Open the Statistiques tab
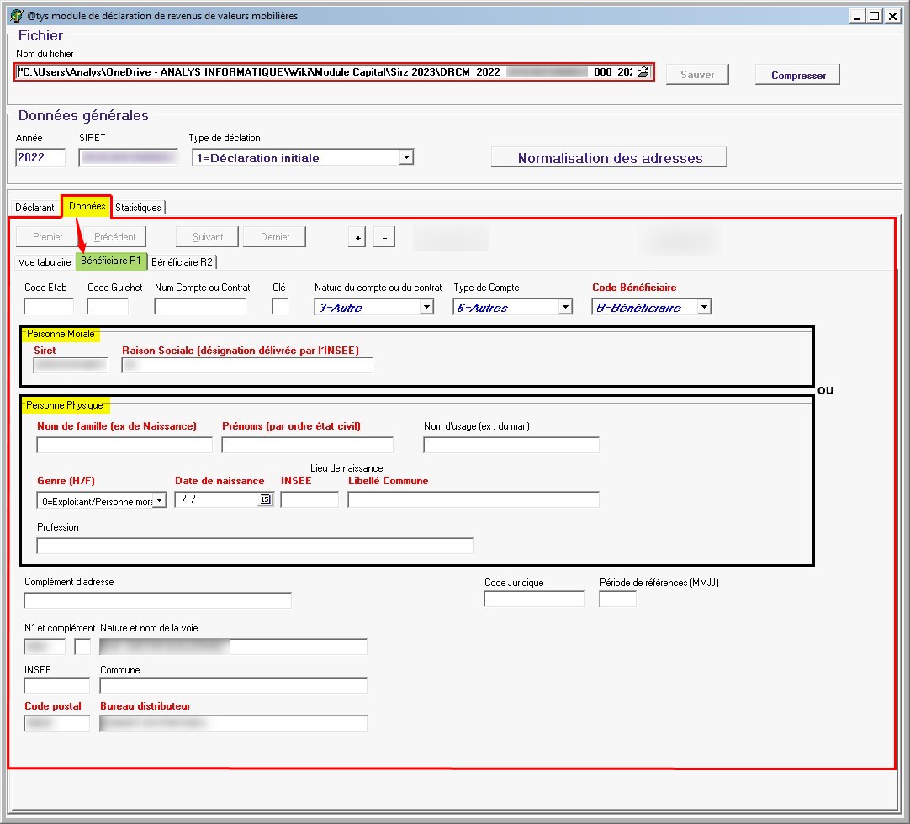 138,208
